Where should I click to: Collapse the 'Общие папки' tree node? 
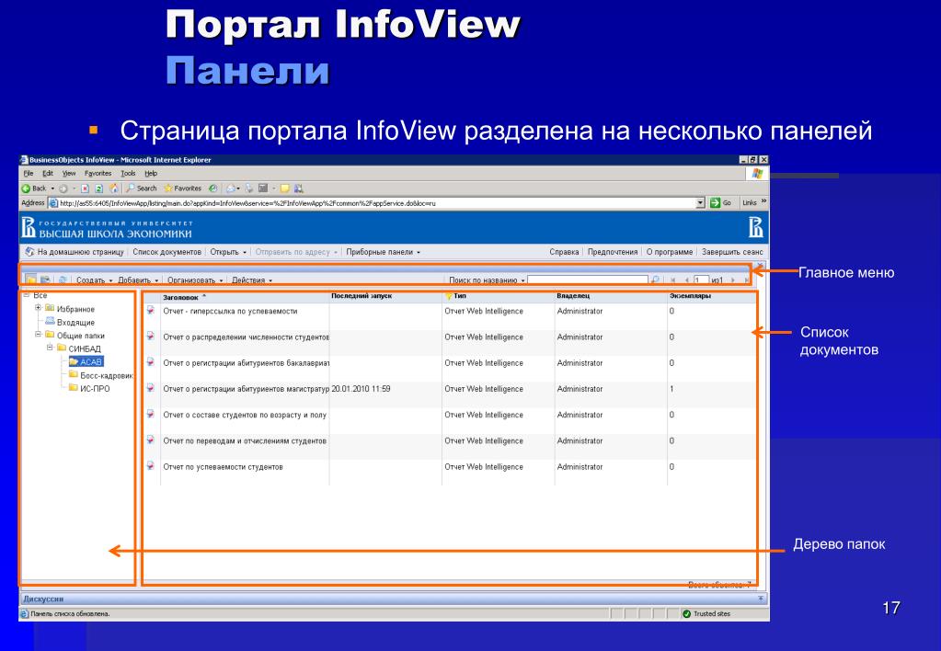[x=38, y=334]
